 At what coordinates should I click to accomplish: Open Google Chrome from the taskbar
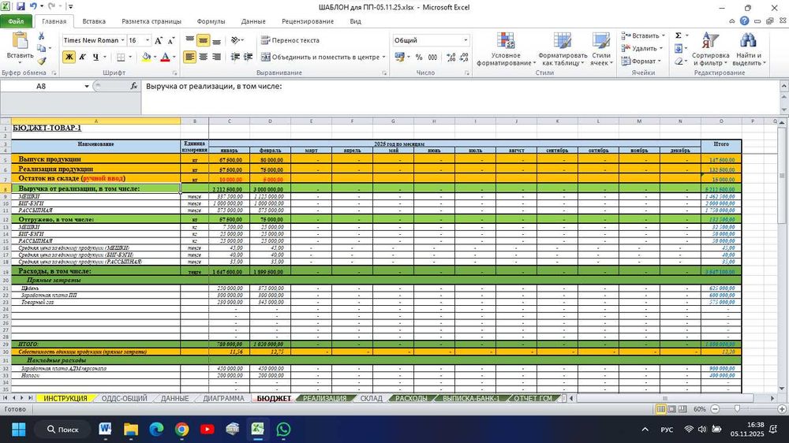(x=181, y=430)
